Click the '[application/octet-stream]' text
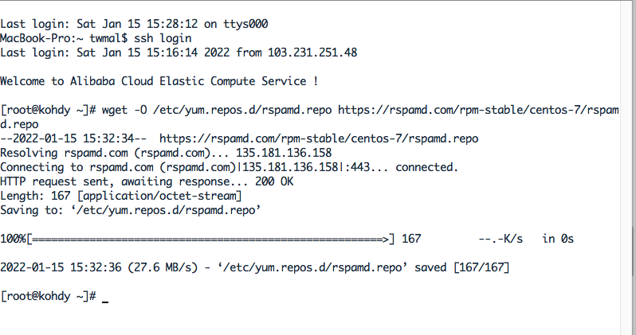Image resolution: width=636 pixels, height=335 pixels. (x=159, y=196)
